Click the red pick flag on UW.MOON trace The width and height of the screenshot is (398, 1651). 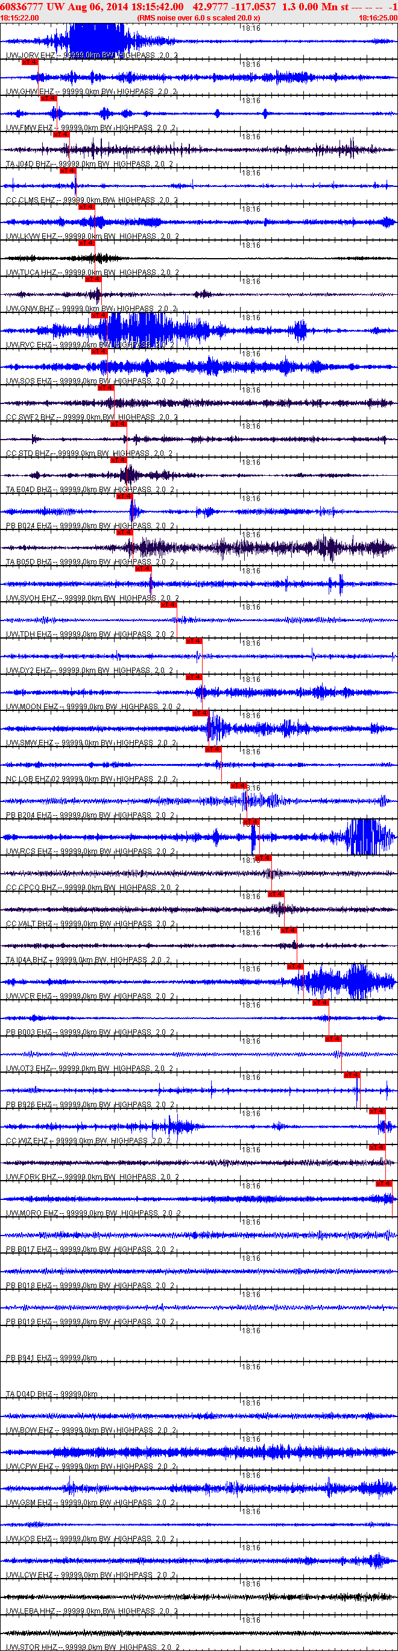coord(194,677)
